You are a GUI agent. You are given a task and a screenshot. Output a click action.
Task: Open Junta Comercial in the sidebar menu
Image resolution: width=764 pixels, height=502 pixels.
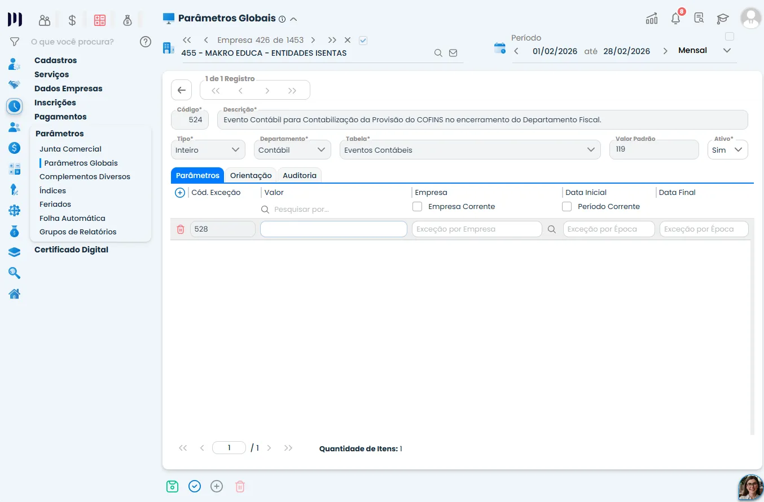(x=71, y=149)
